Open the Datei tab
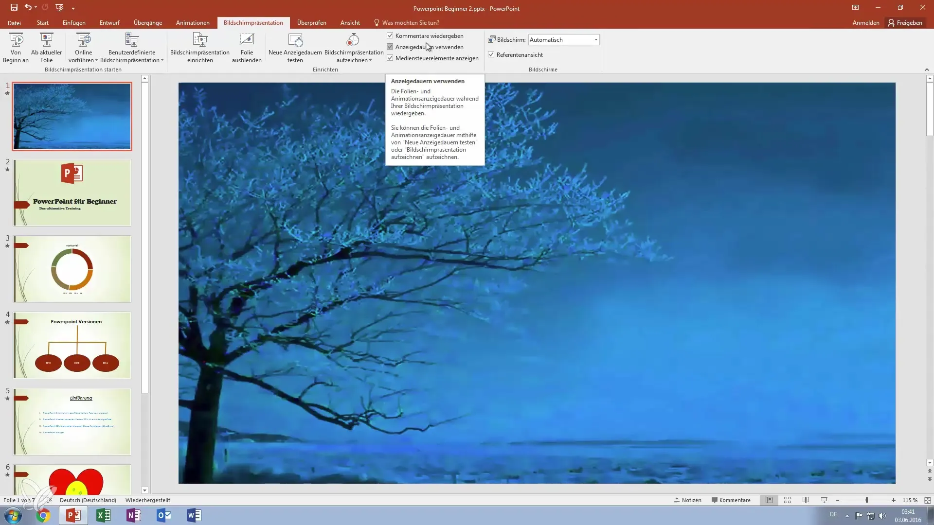Screen dimensions: 934x525 click(x=14, y=23)
